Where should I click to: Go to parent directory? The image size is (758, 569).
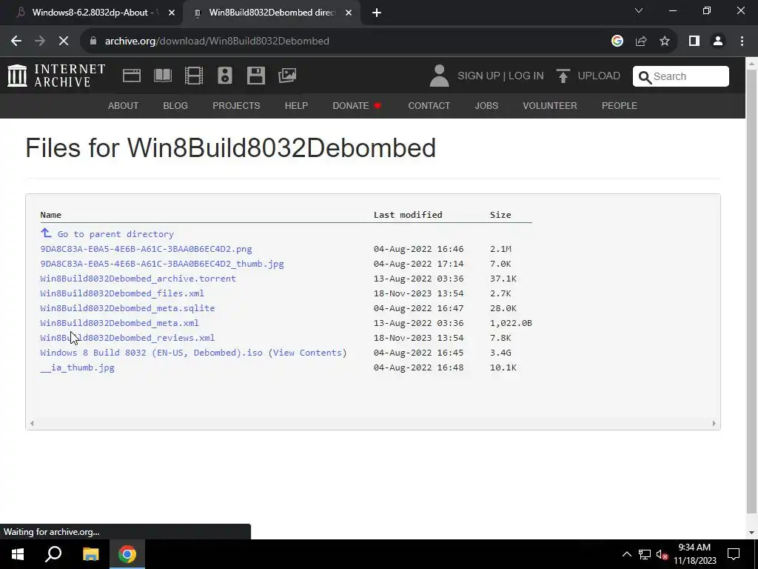pyautogui.click(x=115, y=234)
